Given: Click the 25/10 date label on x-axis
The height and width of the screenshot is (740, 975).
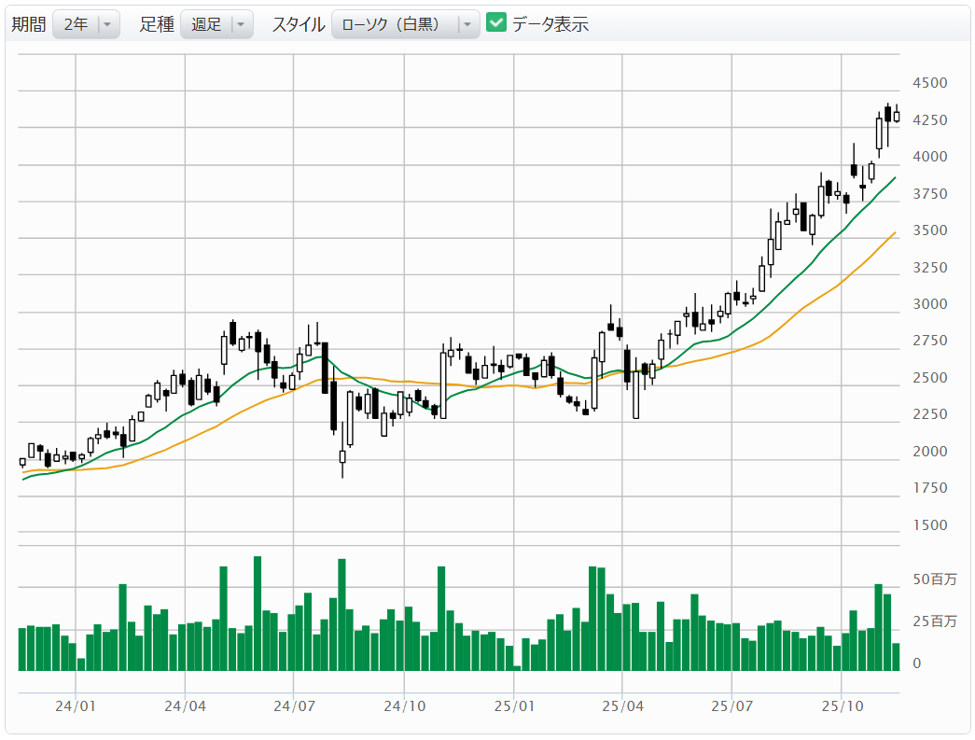Looking at the screenshot, I should [842, 707].
